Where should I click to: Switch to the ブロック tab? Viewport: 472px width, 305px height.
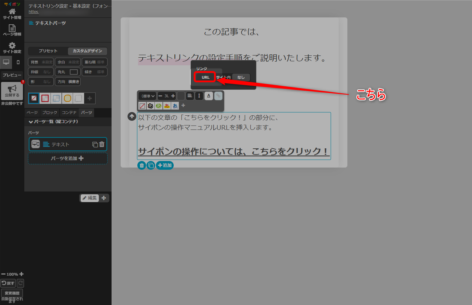point(50,113)
